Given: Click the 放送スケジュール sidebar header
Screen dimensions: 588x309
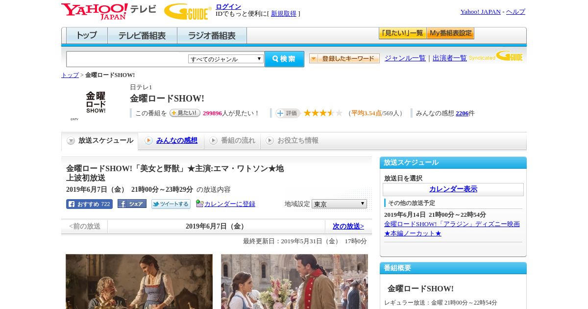Looking at the screenshot, I should [x=453, y=163].
